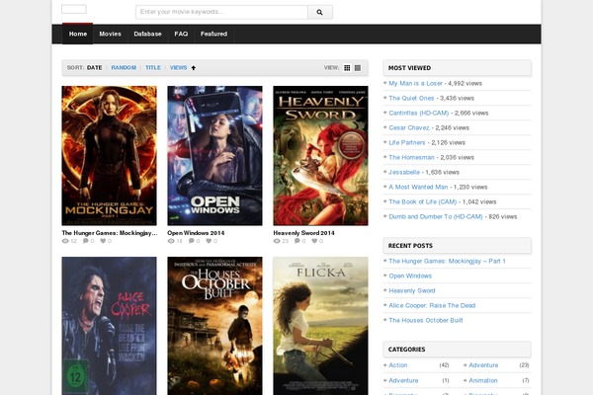
Task: Open recent post 'Heavenly Sword'
Action: click(x=412, y=290)
